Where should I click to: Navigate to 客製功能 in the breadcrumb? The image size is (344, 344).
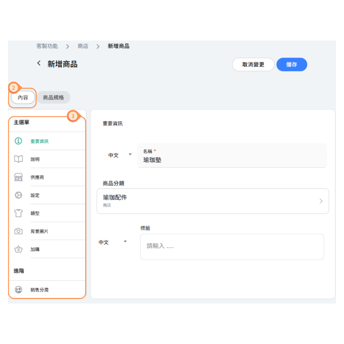point(47,46)
